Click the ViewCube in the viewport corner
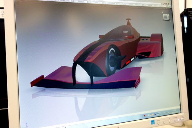The image size is (192, 128). pyautogui.click(x=165, y=17)
